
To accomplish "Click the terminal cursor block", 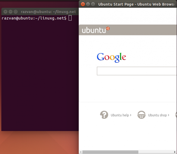I will coord(70,18).
